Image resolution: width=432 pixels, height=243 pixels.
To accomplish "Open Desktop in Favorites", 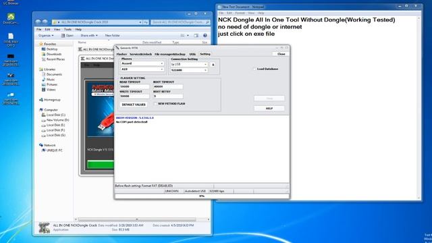I will pos(52,49).
